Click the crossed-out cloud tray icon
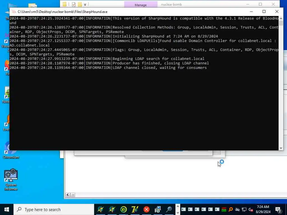The width and height of the screenshot is (287, 215). point(237,209)
